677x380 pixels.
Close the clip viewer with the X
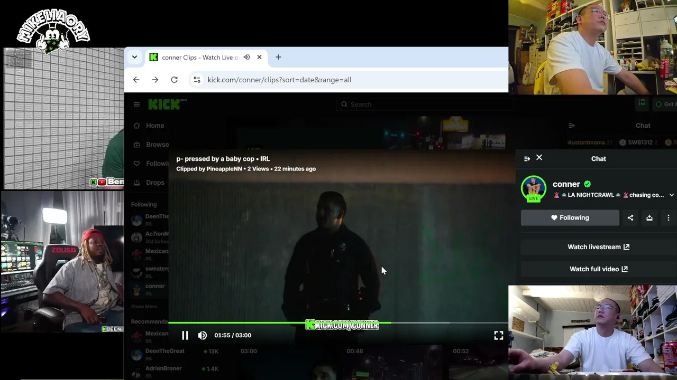coord(539,158)
